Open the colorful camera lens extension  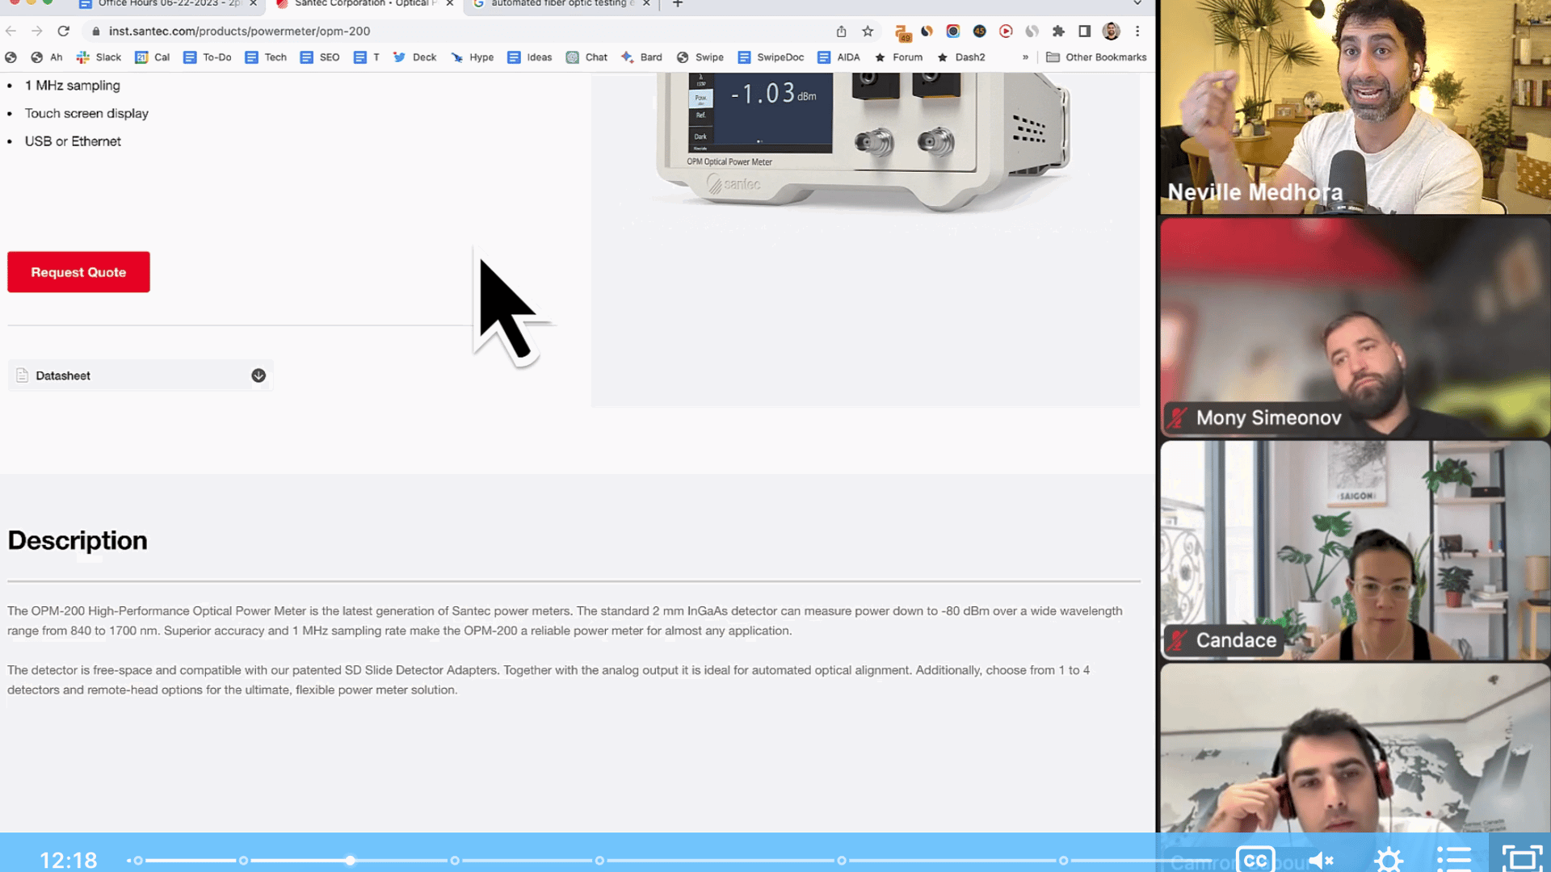coord(953,31)
